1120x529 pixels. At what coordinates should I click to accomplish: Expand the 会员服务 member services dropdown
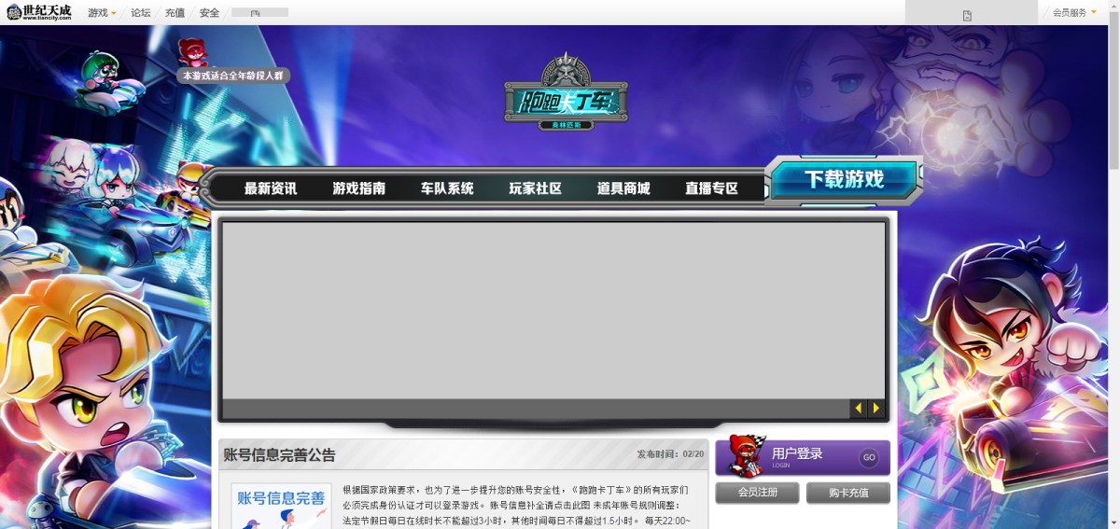point(1074,13)
